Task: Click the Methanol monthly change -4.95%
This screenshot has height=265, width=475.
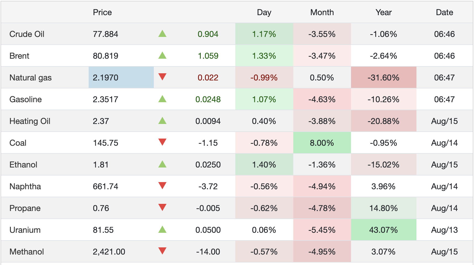Action: tap(322, 252)
